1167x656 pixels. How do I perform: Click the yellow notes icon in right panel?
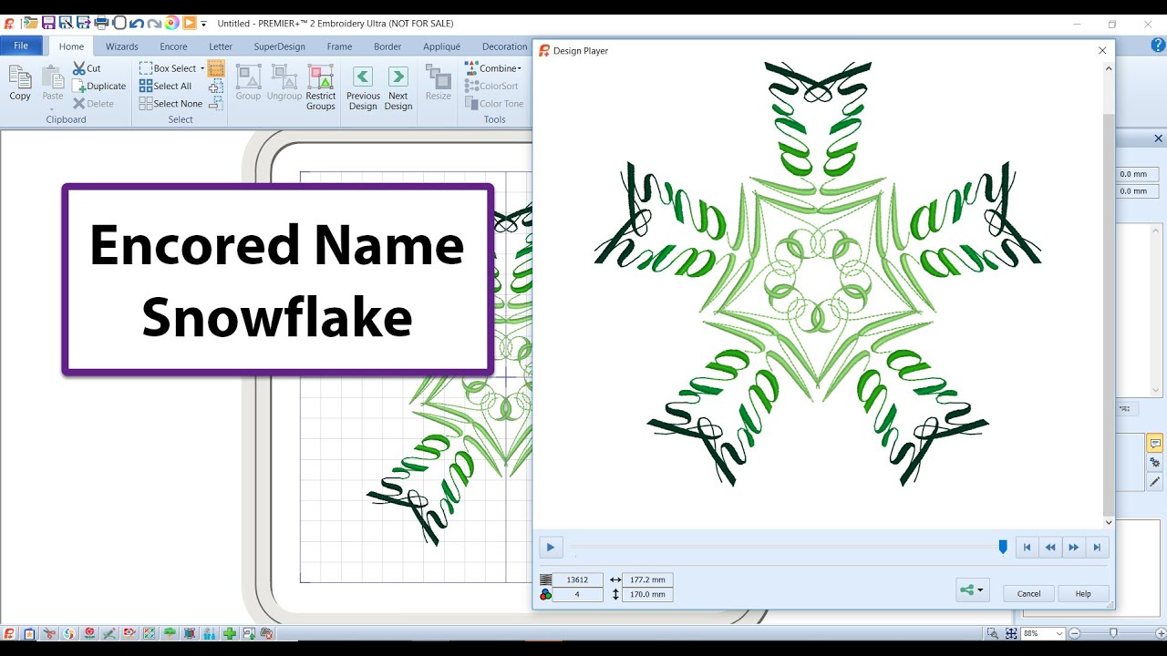(1155, 444)
